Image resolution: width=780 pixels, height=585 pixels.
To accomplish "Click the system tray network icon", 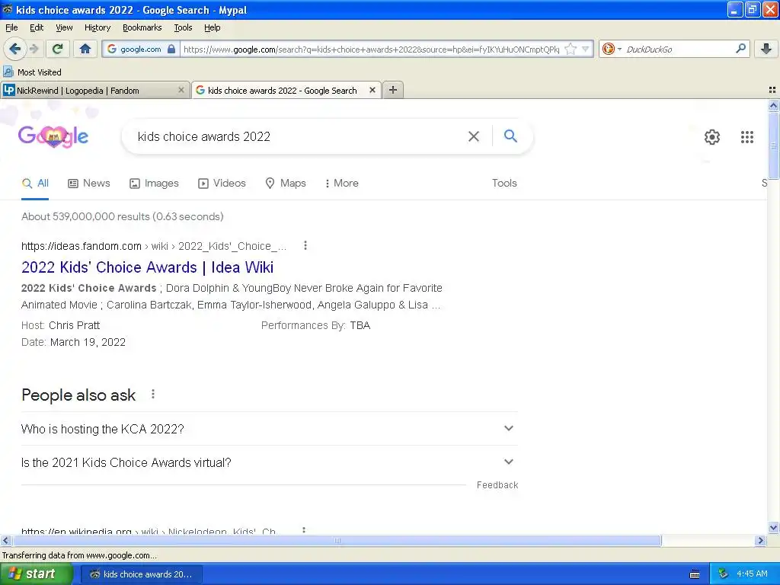I will tap(724, 574).
